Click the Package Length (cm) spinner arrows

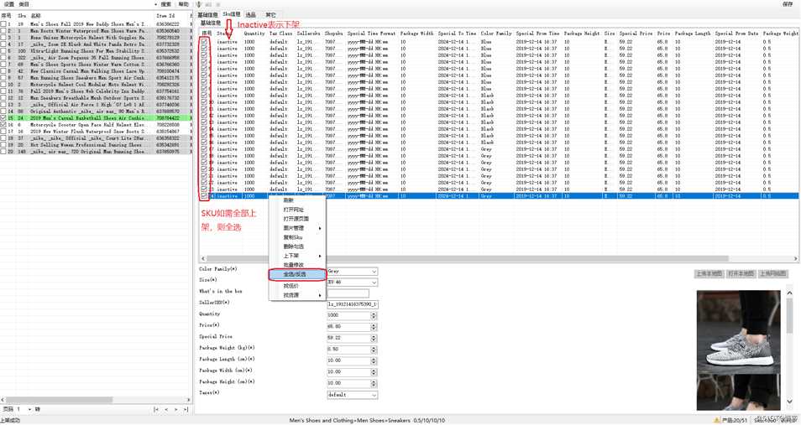374,360
